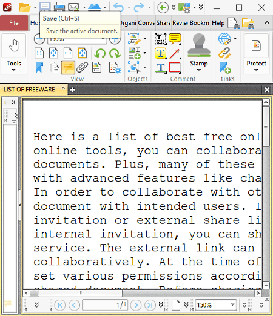The height and width of the screenshot is (316, 273).
Task: Select the Underline Text tool
Action: pos(161,68)
